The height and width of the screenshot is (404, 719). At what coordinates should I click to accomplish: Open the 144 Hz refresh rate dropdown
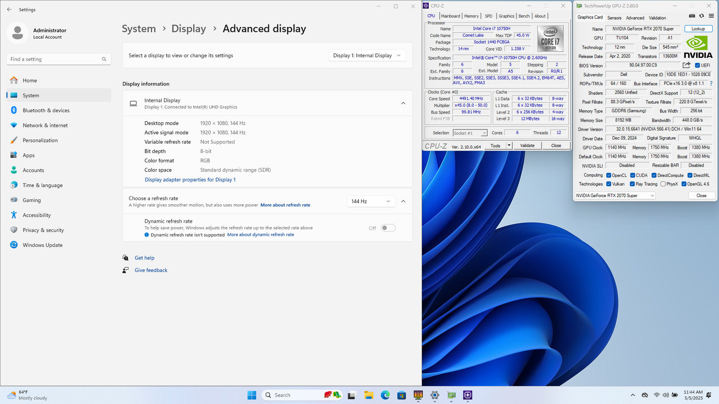pyautogui.click(x=371, y=202)
